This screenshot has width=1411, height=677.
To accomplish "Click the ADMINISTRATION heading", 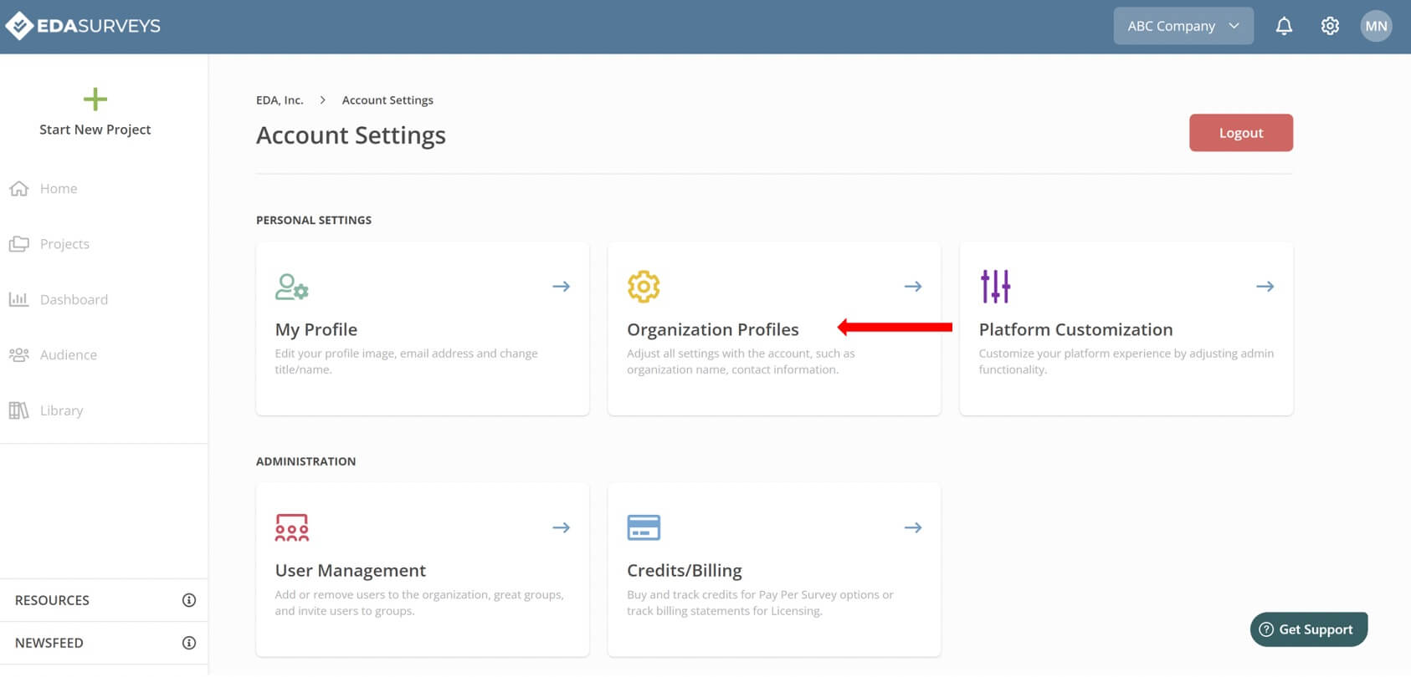I will coord(306,461).
